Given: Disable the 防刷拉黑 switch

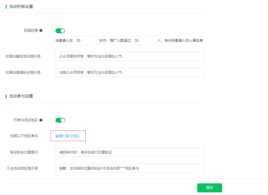Looking at the screenshot, I should coord(60,31).
